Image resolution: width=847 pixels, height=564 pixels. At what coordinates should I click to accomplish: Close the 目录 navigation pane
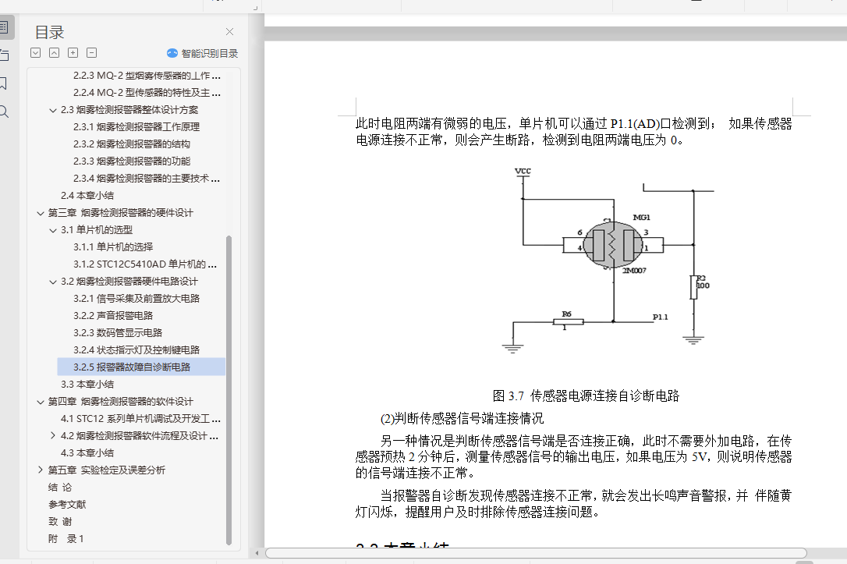pos(229,32)
